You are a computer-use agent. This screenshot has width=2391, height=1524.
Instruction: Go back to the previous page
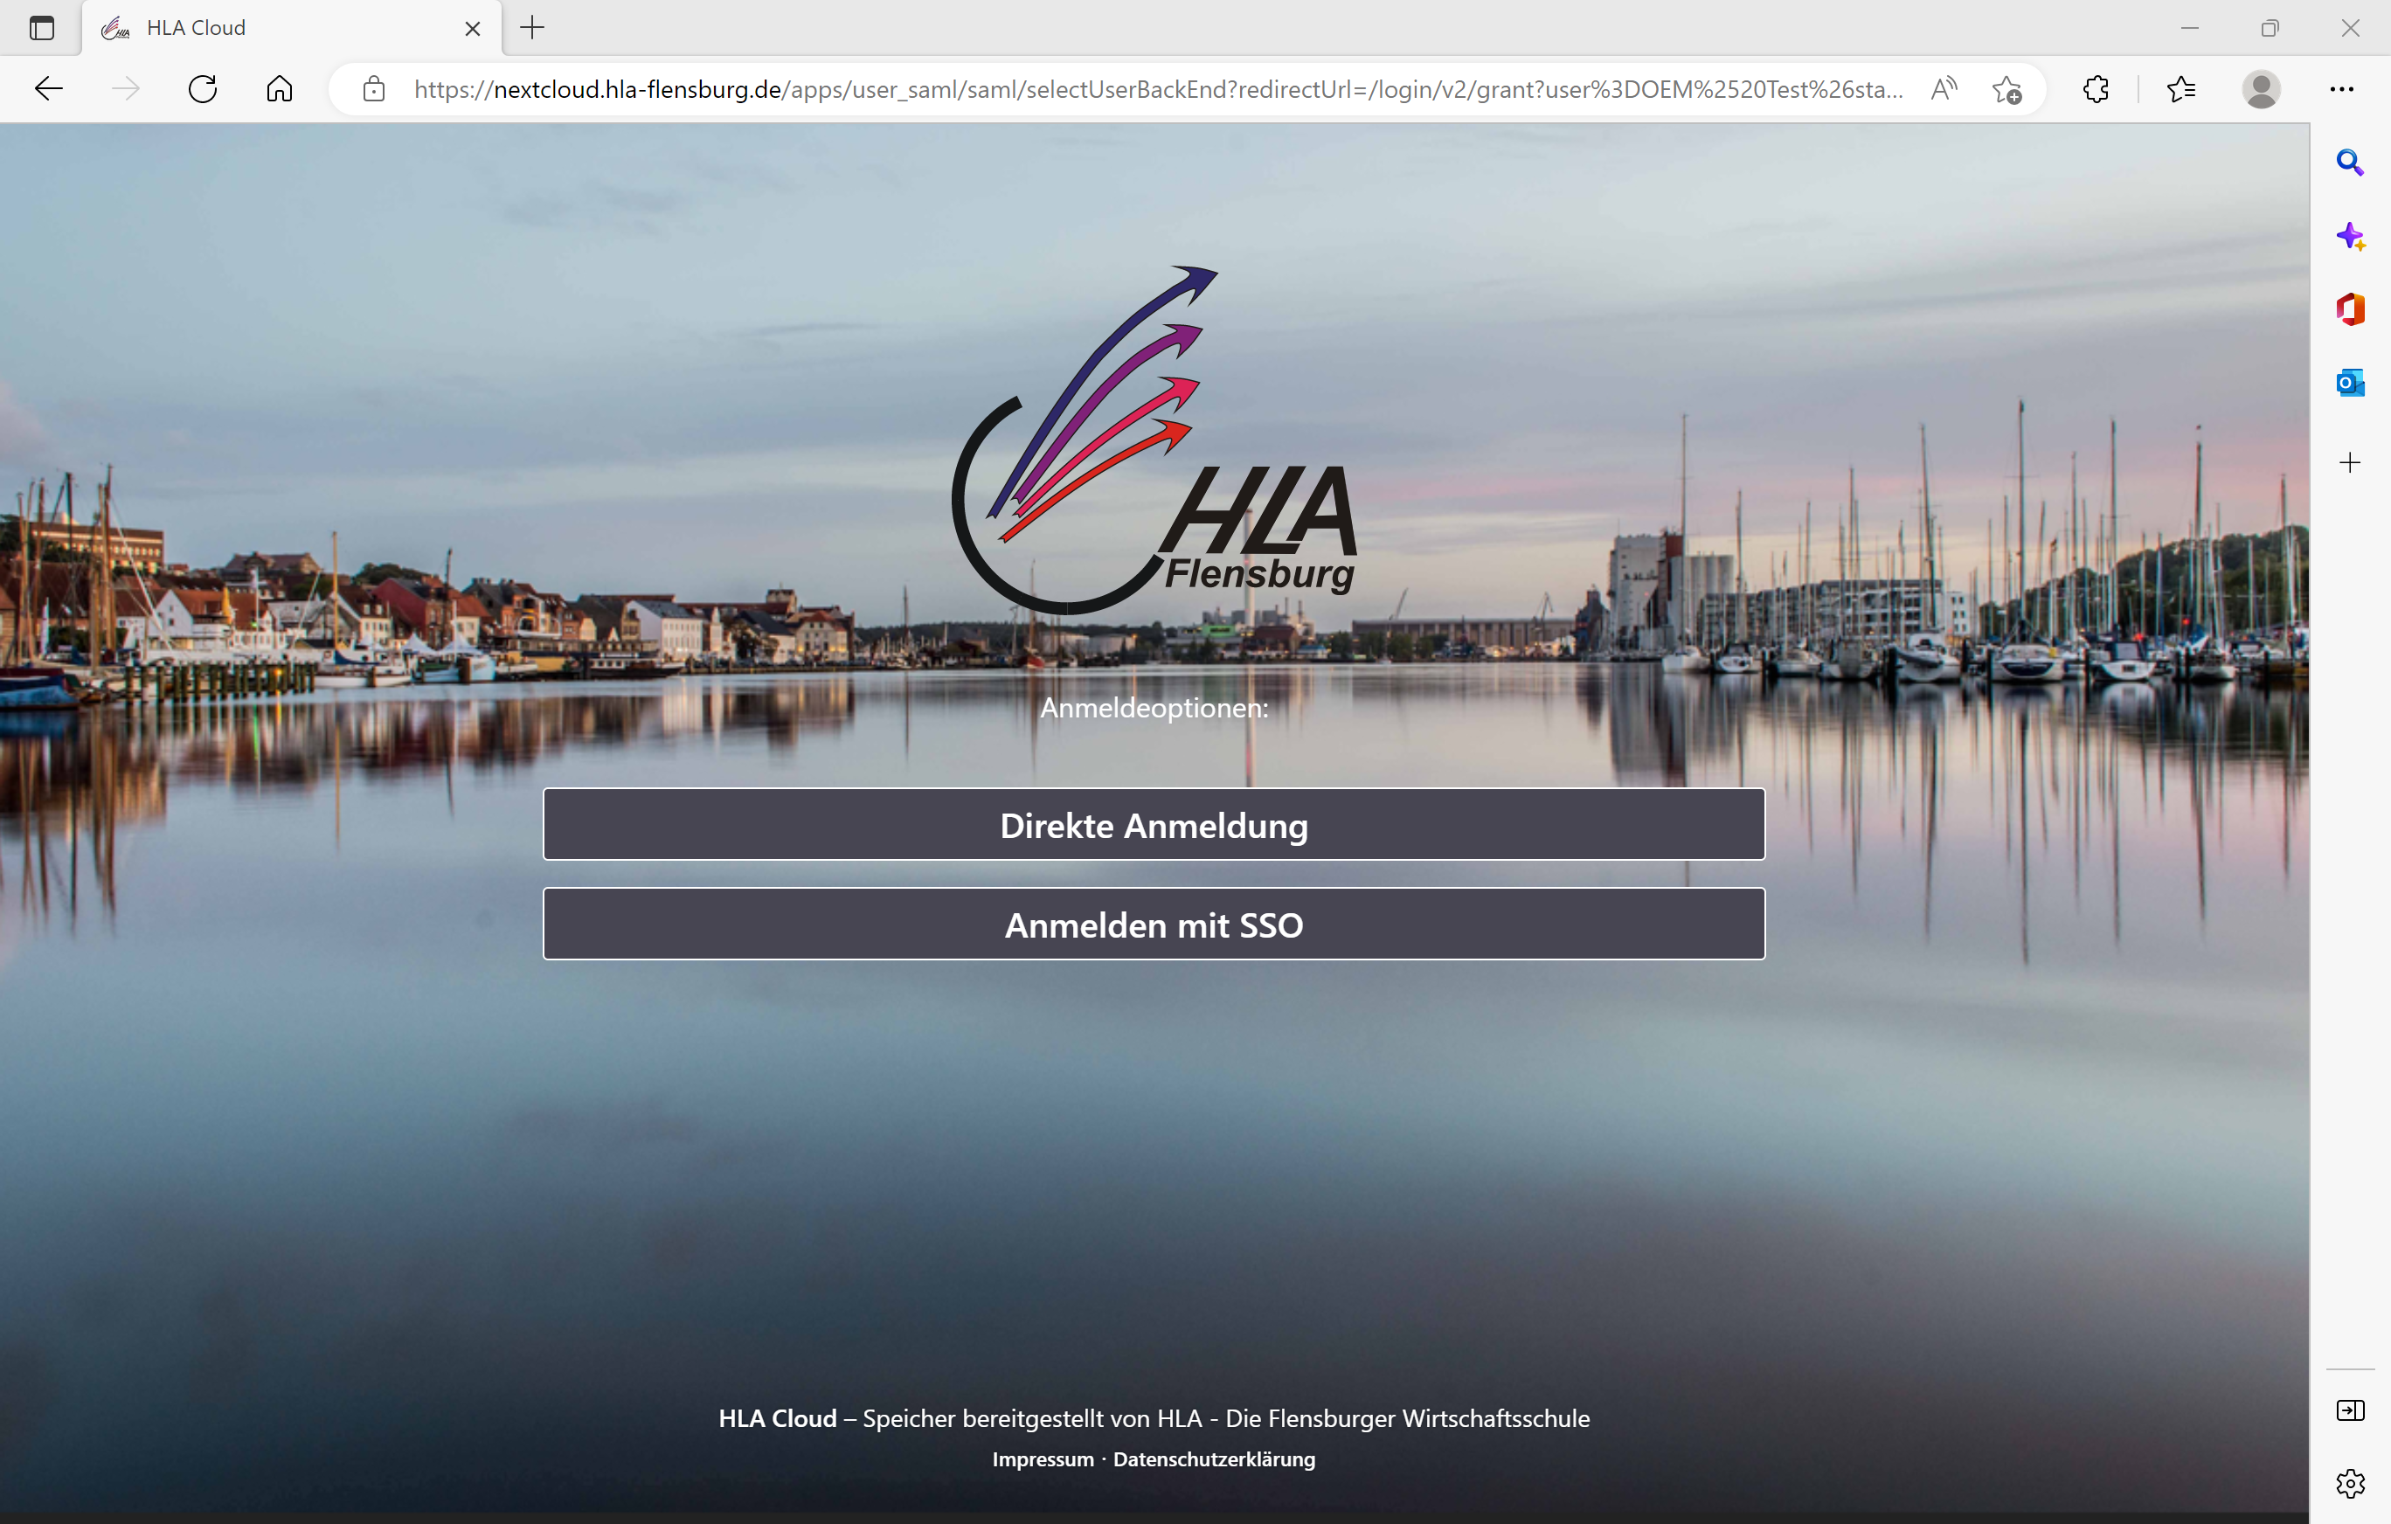click(49, 89)
